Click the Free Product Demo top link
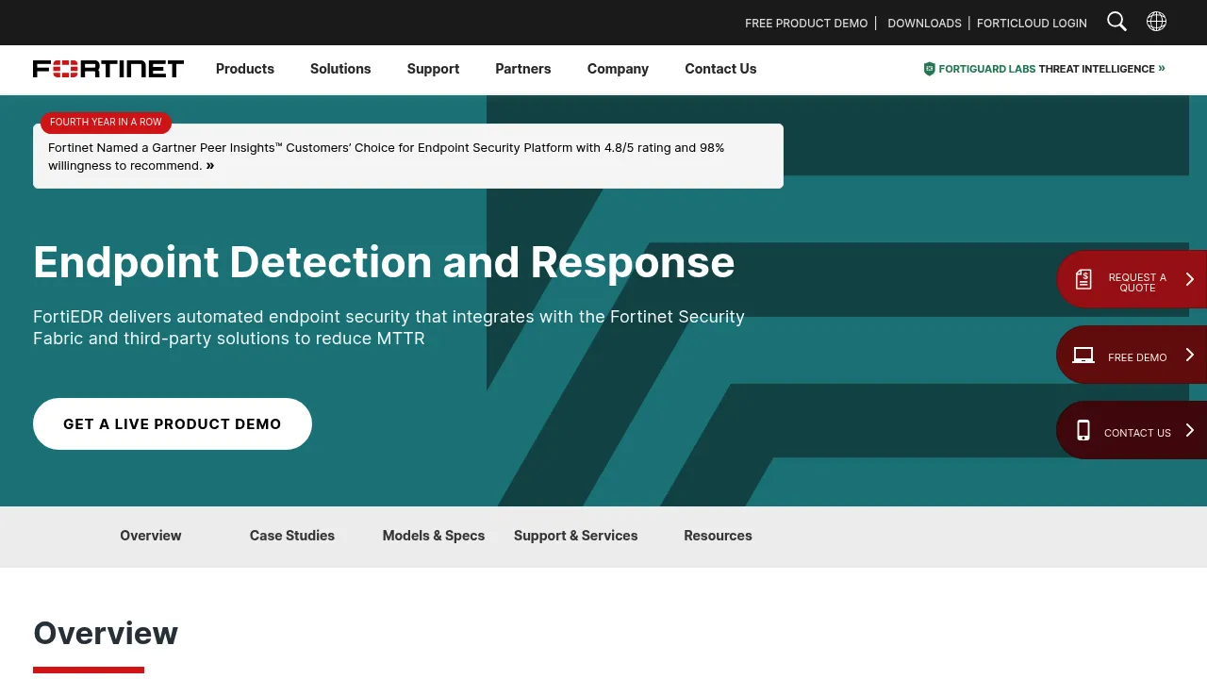 806,23
